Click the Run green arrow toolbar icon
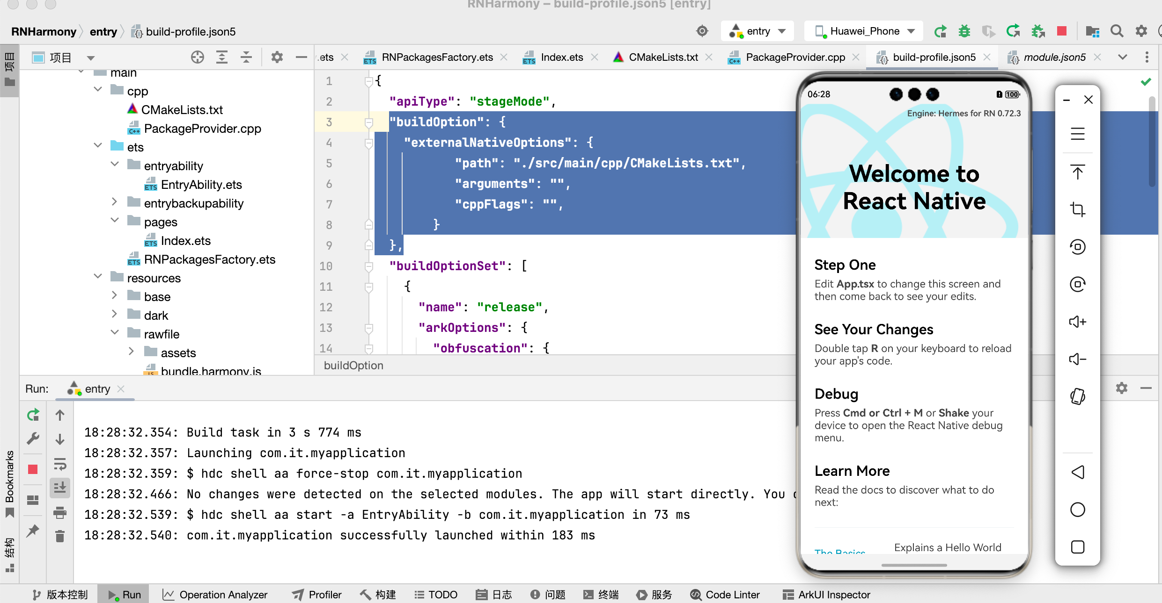1162x603 pixels. tap(940, 31)
